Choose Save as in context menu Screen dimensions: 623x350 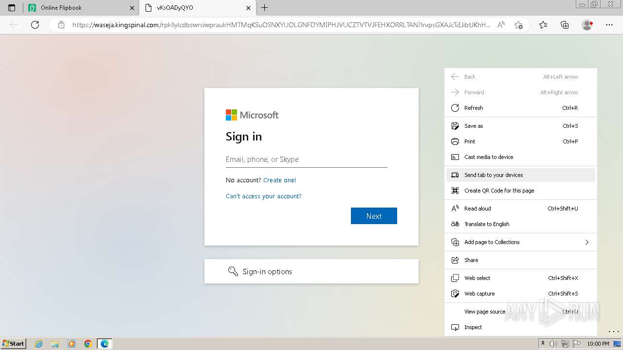(521, 126)
